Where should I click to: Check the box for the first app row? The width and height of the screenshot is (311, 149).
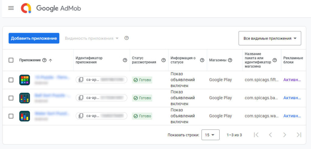click(11, 80)
